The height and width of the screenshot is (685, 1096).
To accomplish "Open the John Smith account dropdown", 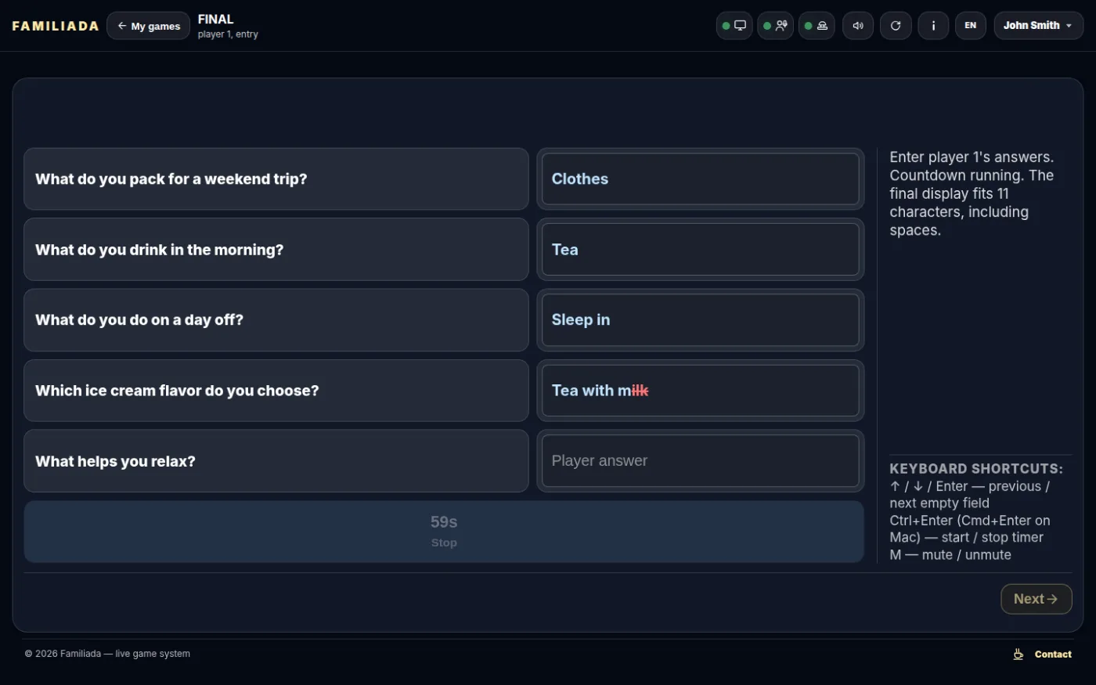I will [1039, 26].
